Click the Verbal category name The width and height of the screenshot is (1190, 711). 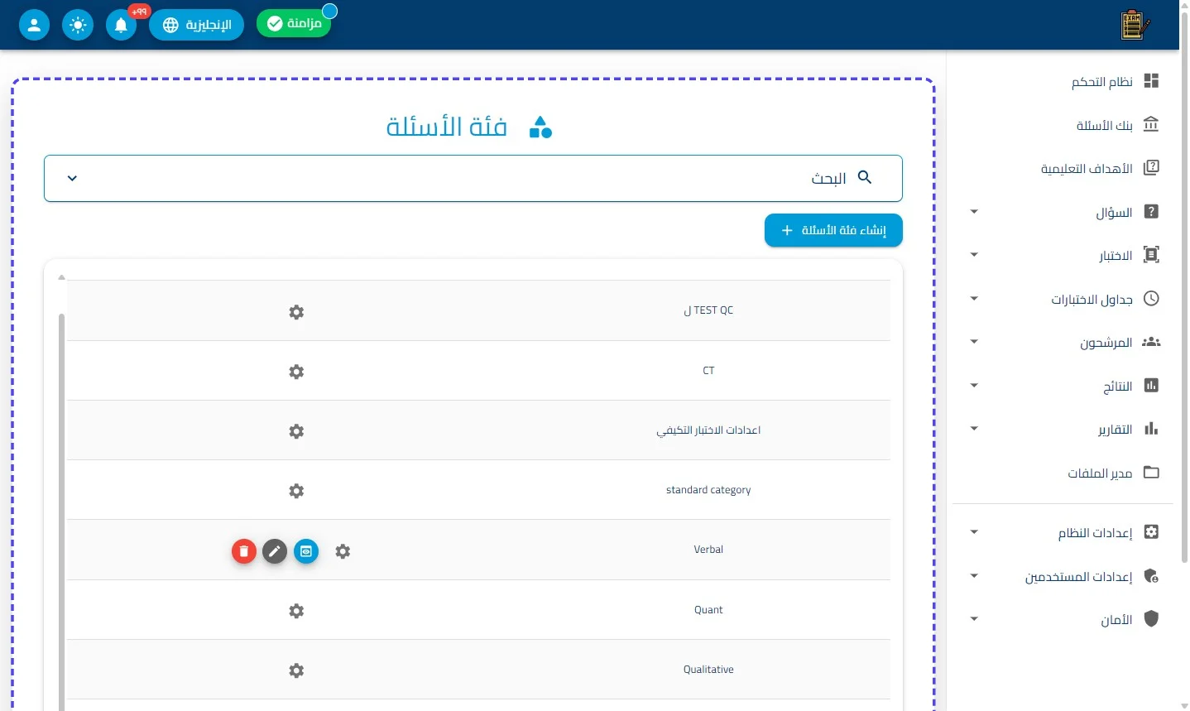coord(708,550)
